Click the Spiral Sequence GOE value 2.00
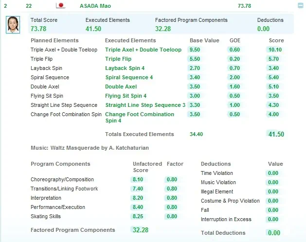306x242 pixels. [234, 77]
